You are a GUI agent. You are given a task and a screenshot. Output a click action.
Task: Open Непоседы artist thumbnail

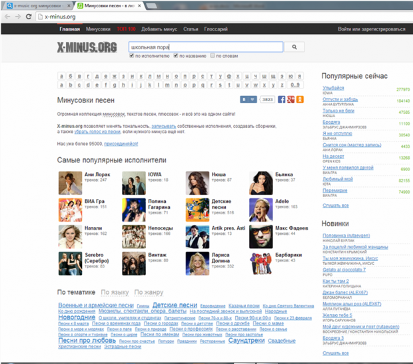(134, 237)
